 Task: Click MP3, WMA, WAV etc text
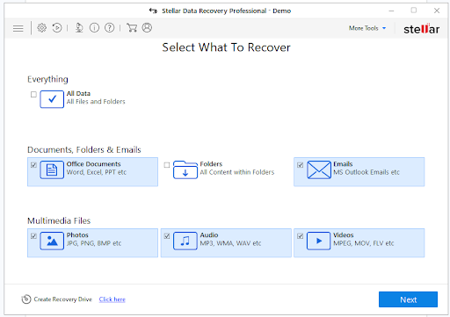(x=230, y=243)
